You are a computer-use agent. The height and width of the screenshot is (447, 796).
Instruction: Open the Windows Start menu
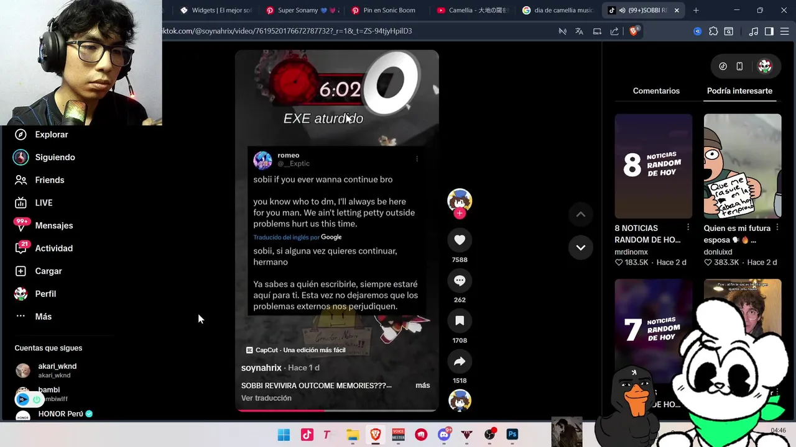point(284,435)
